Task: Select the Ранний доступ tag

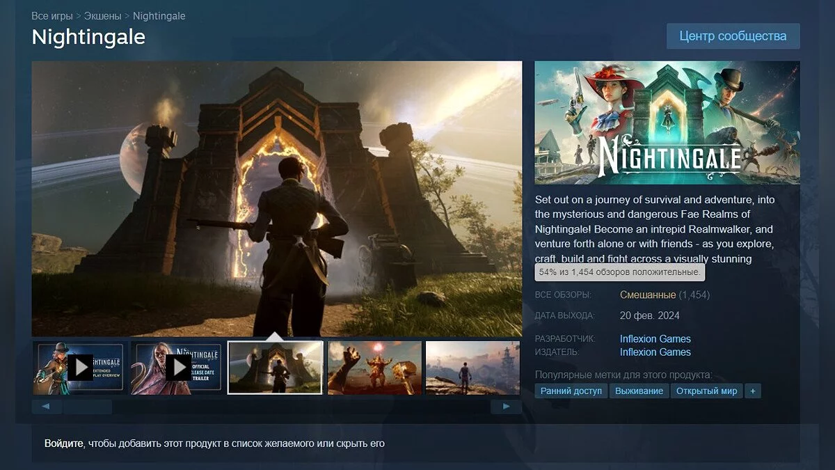Action: 571,391
